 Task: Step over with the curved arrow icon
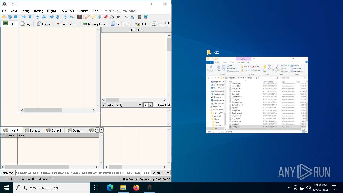coord(44,17)
